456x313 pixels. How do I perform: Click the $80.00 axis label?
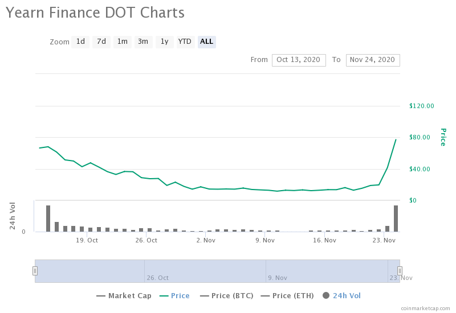coord(420,137)
